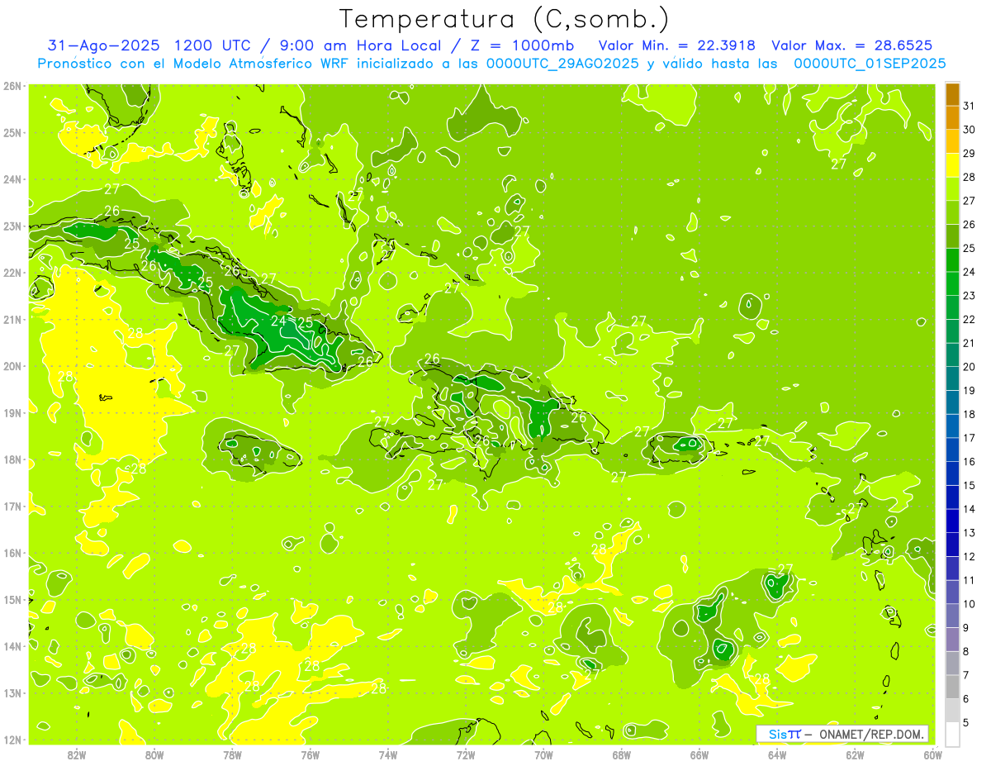Click the title "Temperatura (C,somb.)"
This screenshot has height=766, width=991.
505,19
